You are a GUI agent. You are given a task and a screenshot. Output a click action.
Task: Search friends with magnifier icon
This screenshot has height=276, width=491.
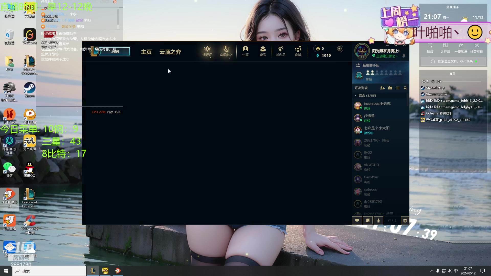405,88
